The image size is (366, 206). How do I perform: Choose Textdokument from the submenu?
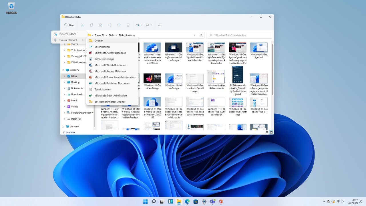point(112,90)
